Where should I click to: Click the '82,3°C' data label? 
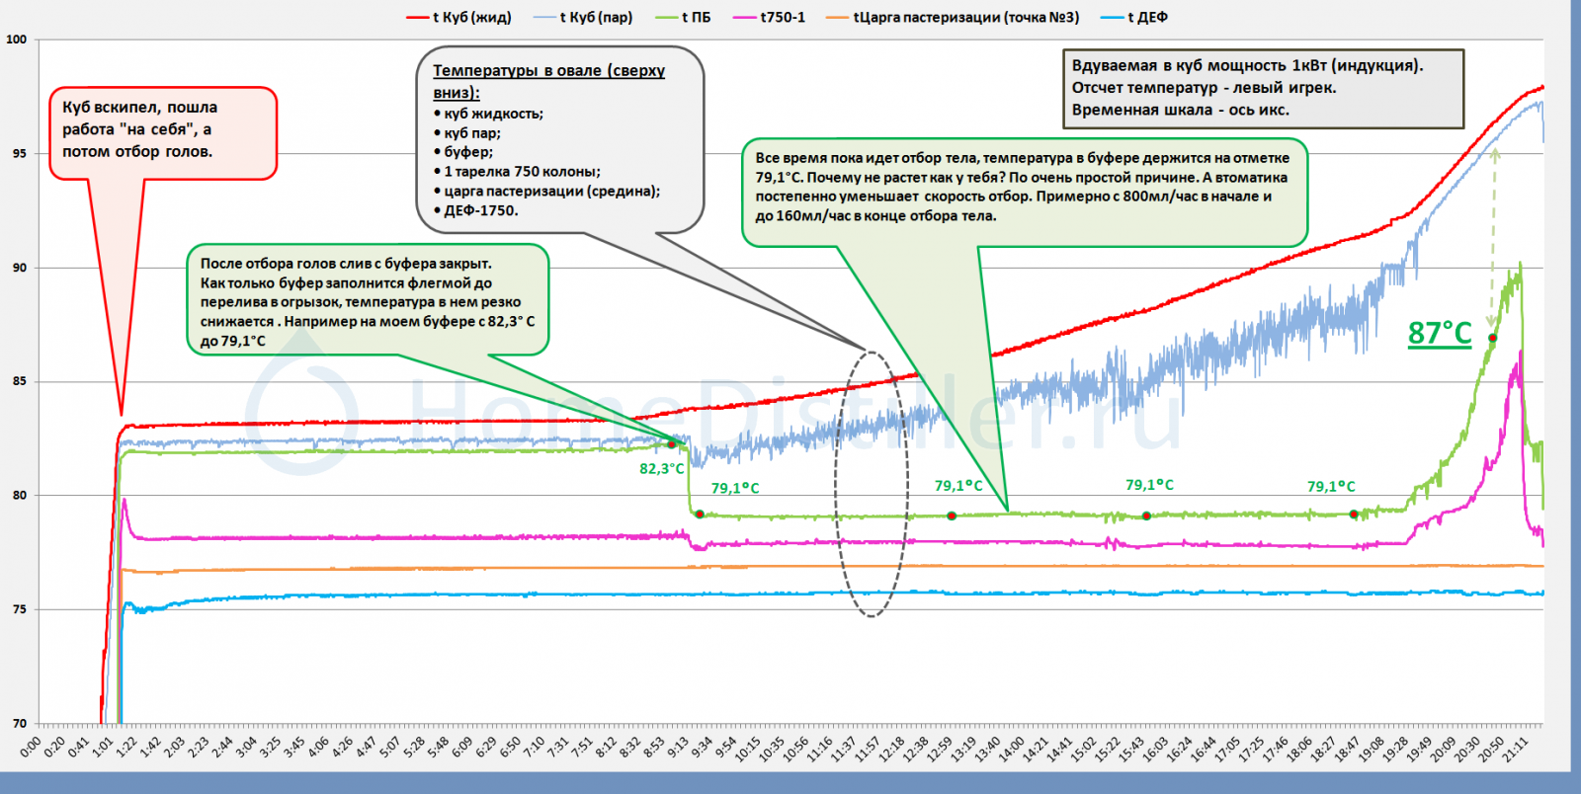[661, 469]
